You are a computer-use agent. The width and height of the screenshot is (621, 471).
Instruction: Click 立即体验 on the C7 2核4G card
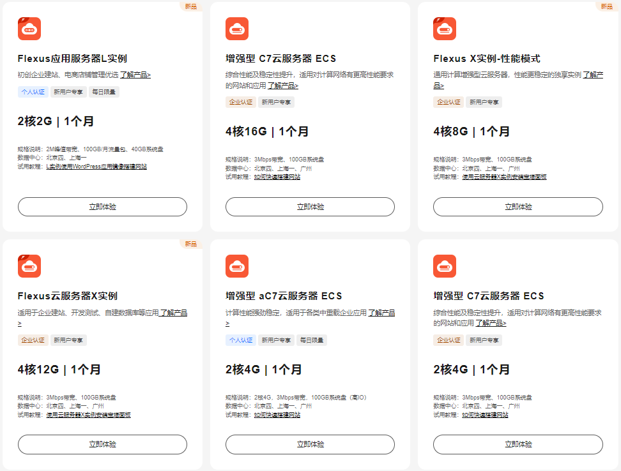[x=518, y=444]
